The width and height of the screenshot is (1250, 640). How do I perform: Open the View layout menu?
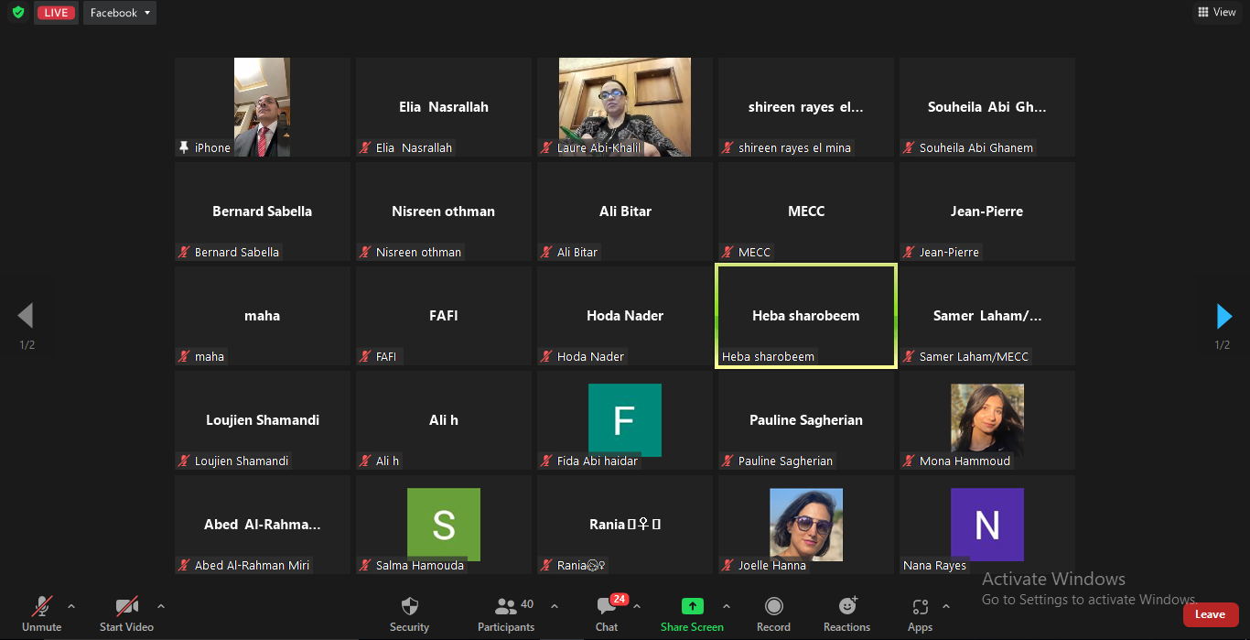pos(1217,12)
